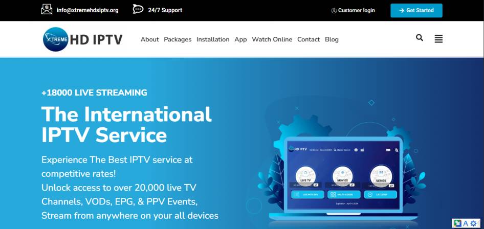The height and width of the screenshot is (229, 484).
Task: Visit the Blog section
Action: click(x=332, y=39)
